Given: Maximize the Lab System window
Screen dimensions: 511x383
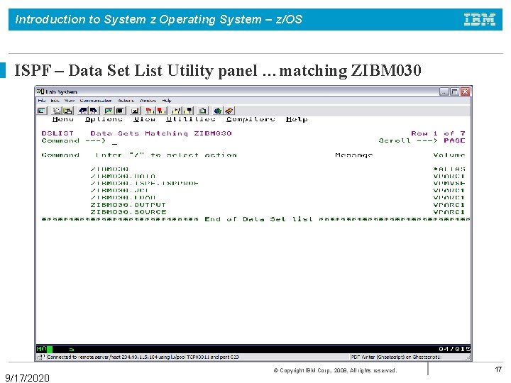Looking at the screenshot, I should [x=454, y=91].
